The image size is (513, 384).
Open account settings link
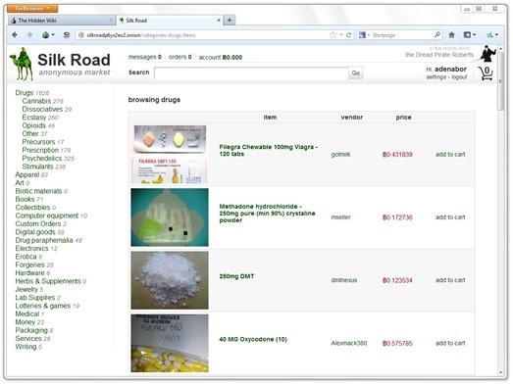pos(436,77)
